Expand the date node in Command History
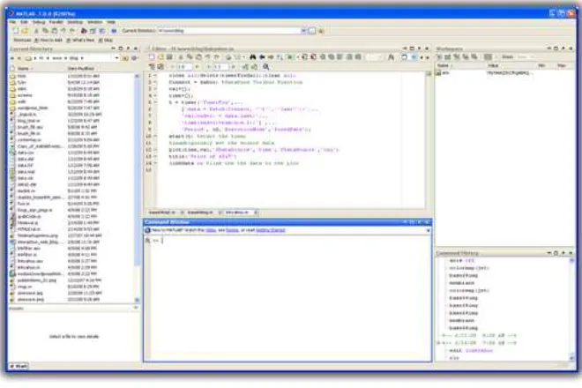Image resolution: width=582 pixels, height=388 pixels. pyautogui.click(x=439, y=343)
